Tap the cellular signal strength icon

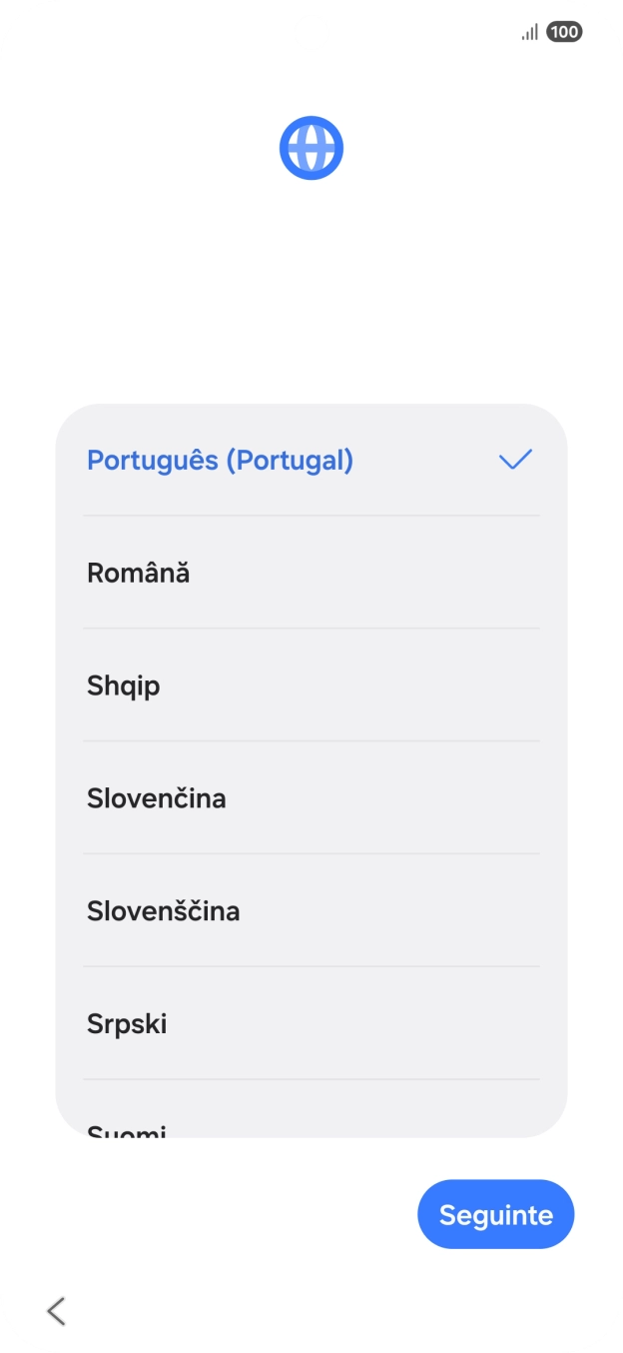[x=530, y=31]
